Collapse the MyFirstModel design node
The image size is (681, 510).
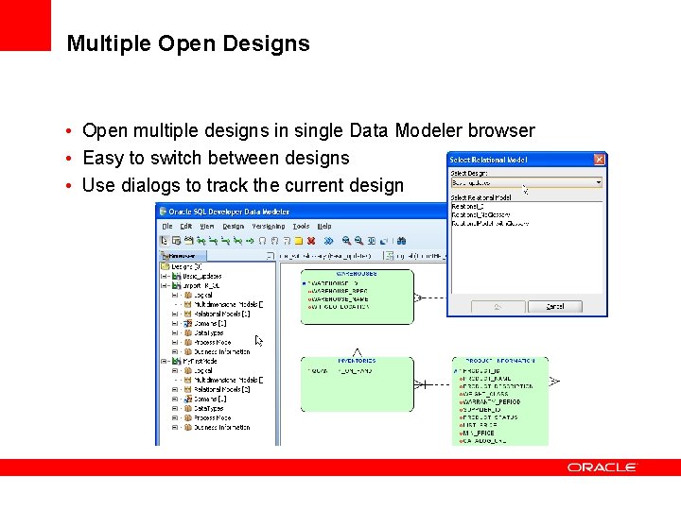pyautogui.click(x=165, y=361)
